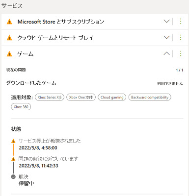Expand the Microsoft Store とサブスクリプション section
Viewport: 189px width, 196px height.
166,22
